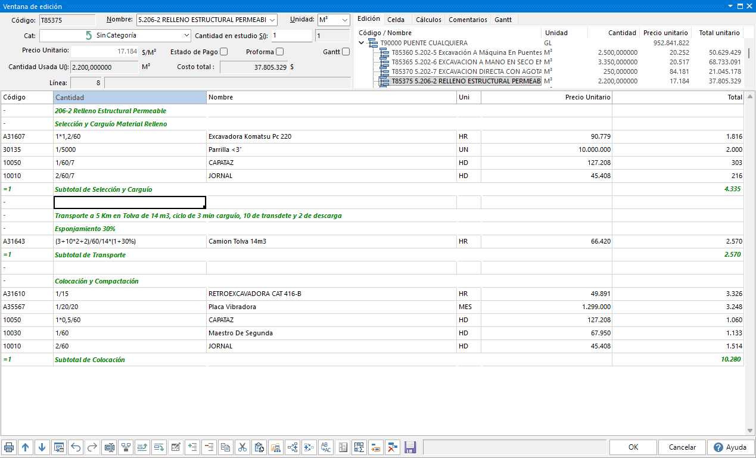Screen dimensions: 756x458
Task: Open Ayuda help button
Action: 730,447
